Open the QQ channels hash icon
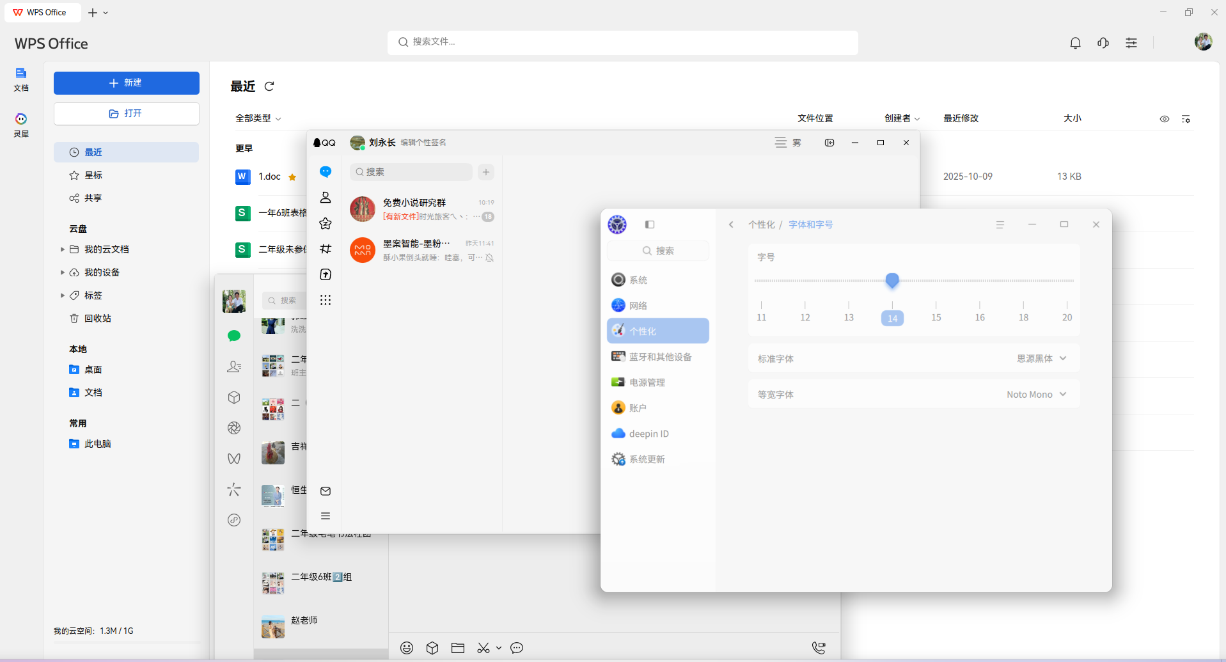Image resolution: width=1226 pixels, height=662 pixels. (326, 248)
